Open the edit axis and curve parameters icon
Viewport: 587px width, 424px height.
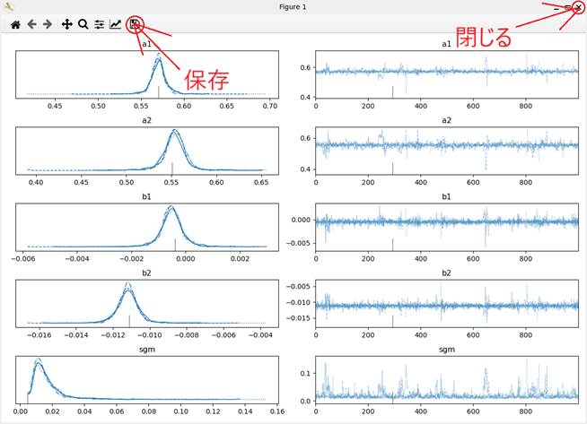(x=116, y=25)
